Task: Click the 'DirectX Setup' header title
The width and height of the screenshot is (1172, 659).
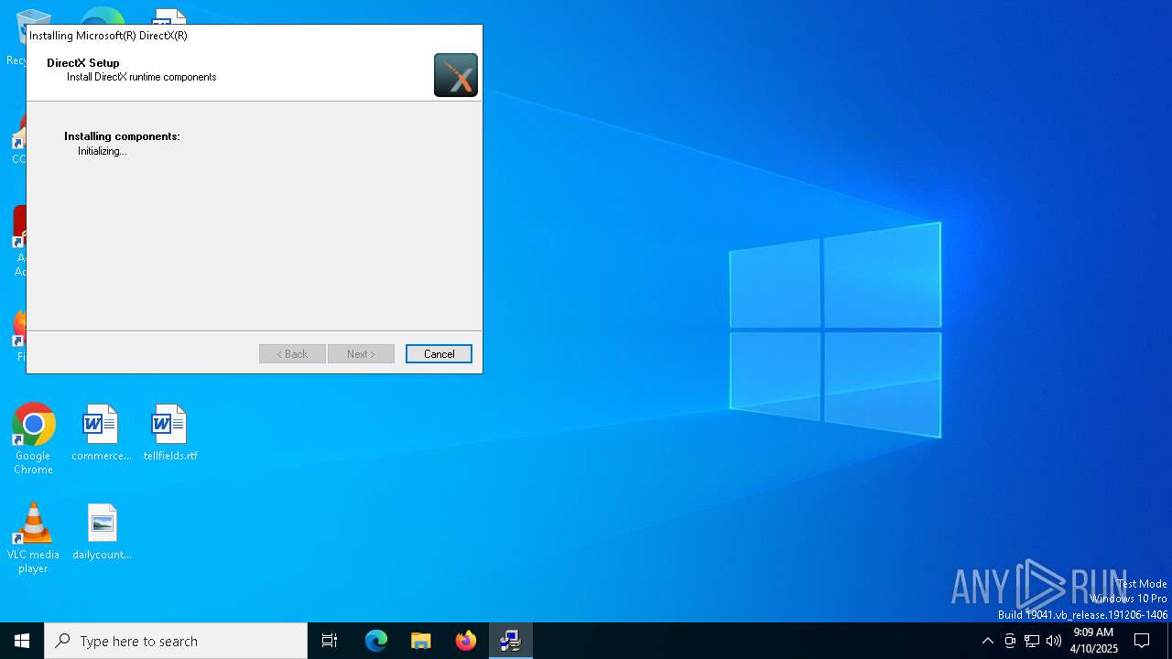Action: click(83, 63)
